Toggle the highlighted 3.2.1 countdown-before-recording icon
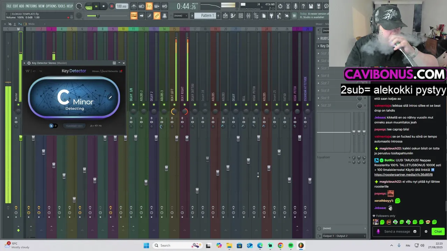Image resolution: width=447 pixels, height=251 pixels. (149, 6)
